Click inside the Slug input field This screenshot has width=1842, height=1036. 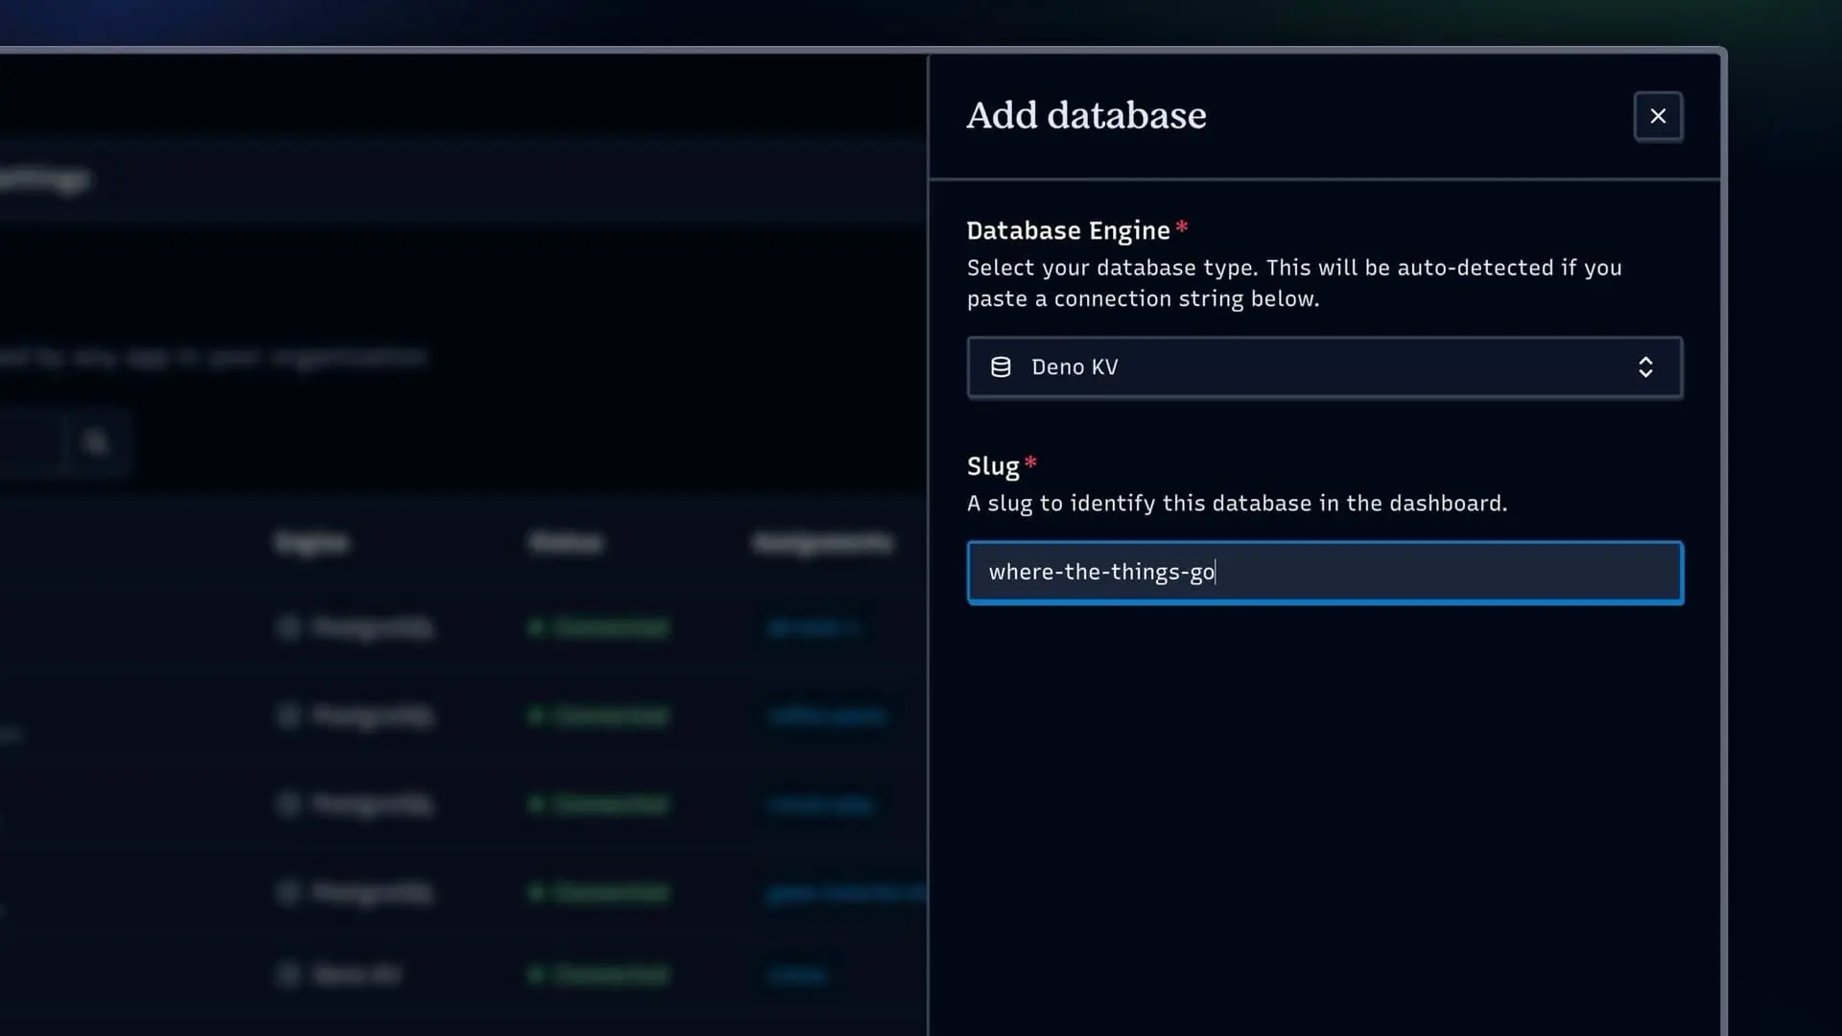point(1324,572)
